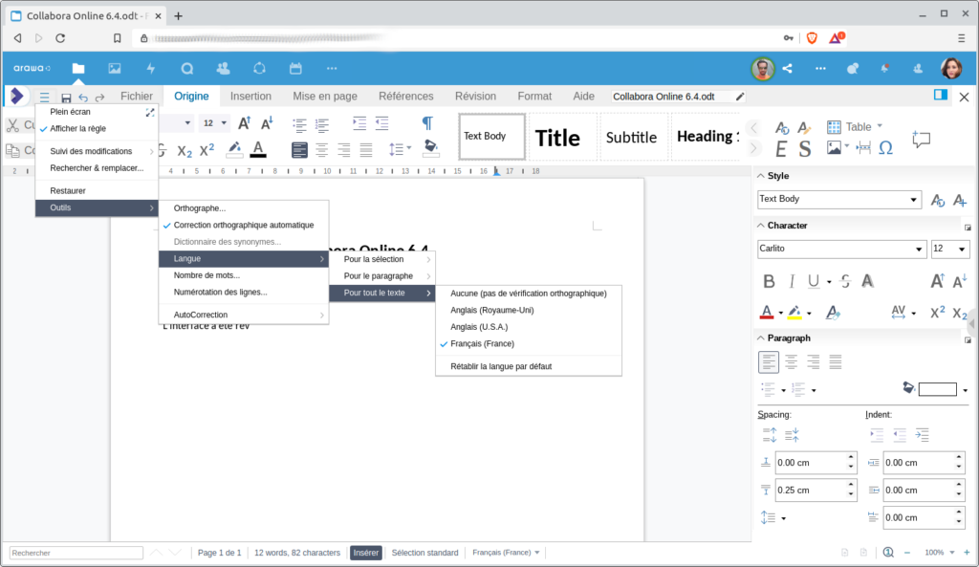Click the bulleted list icon in ribbon
This screenshot has height=567, width=979.
pos(299,124)
